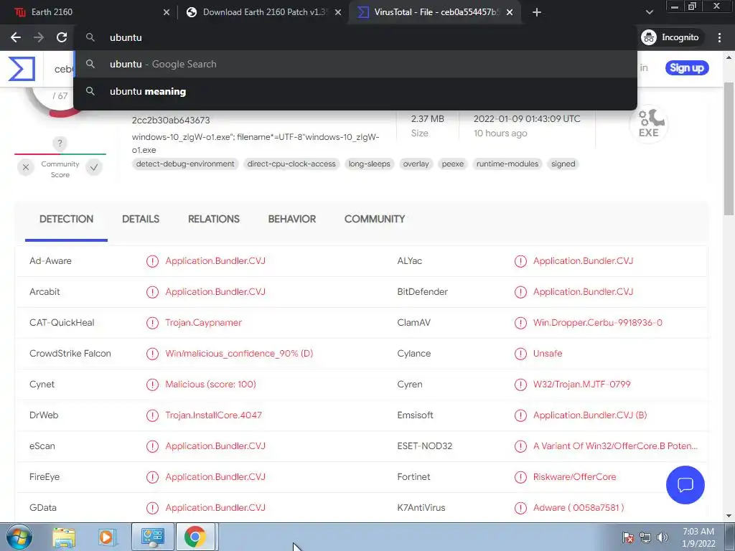
Task: Select the VirusTotal File tab
Action: click(434, 13)
